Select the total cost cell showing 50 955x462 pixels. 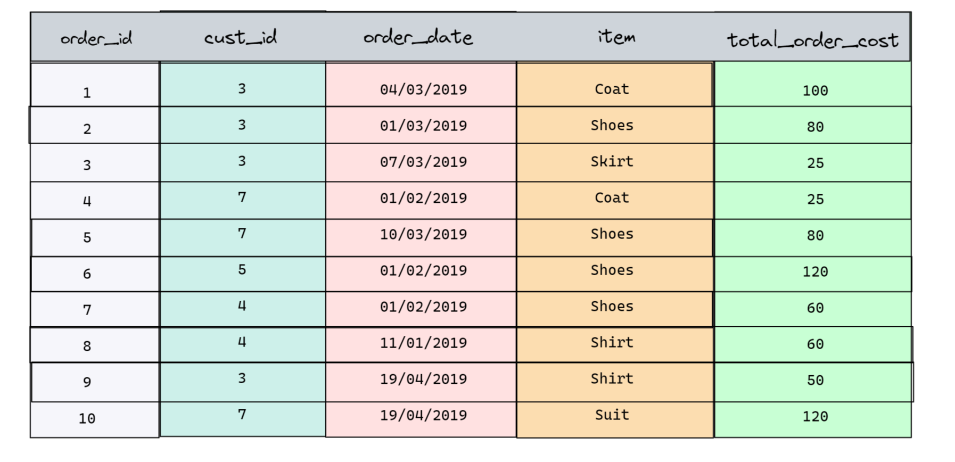813,382
